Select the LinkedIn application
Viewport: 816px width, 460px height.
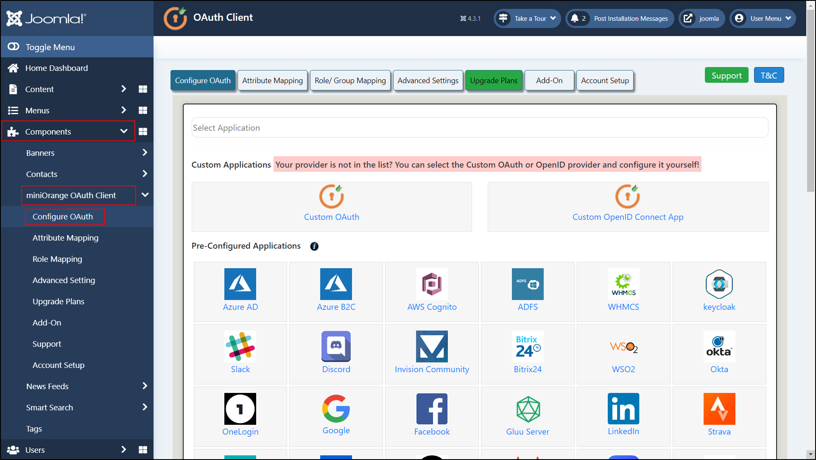[x=623, y=416]
